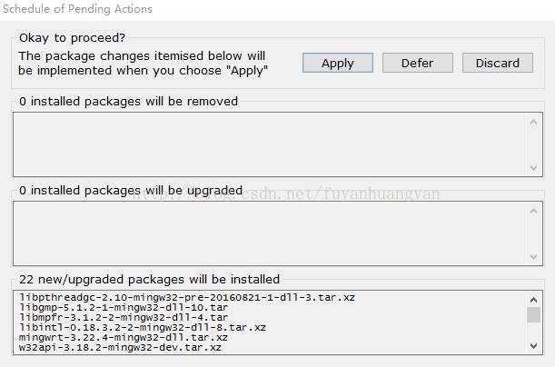Select libpthreadgc-2.10 package entry
This screenshot has width=555, height=367.
pos(187,297)
